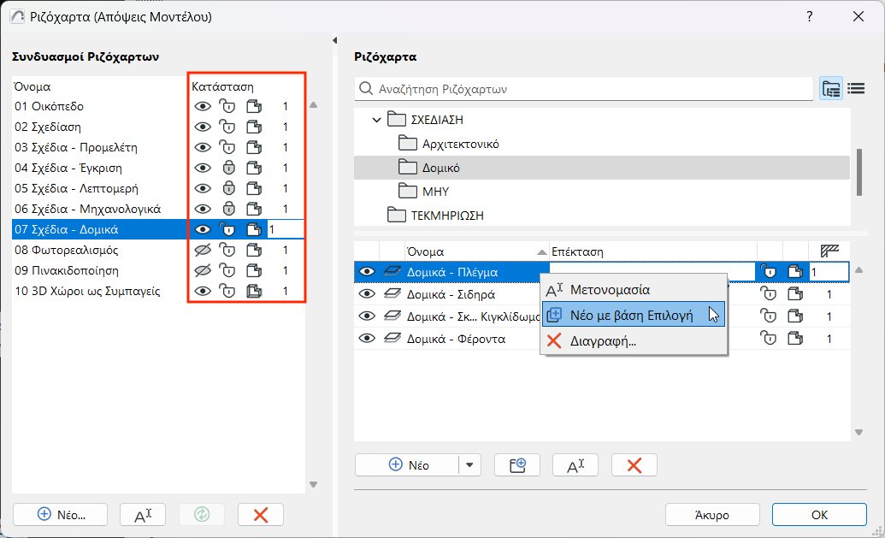
Task: Select Διαγραφή... in the context menu
Action: coord(602,341)
